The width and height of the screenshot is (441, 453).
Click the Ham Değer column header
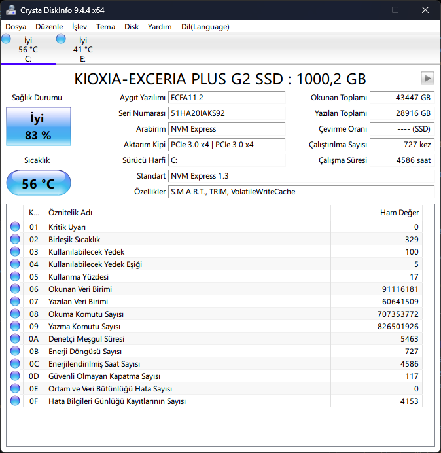point(377,213)
